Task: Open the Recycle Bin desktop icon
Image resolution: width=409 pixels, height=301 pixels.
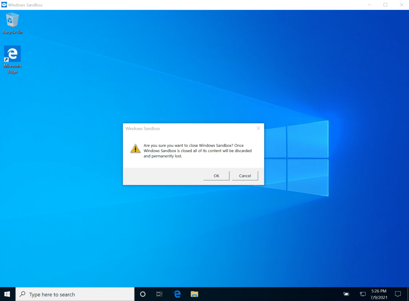Action: click(12, 23)
